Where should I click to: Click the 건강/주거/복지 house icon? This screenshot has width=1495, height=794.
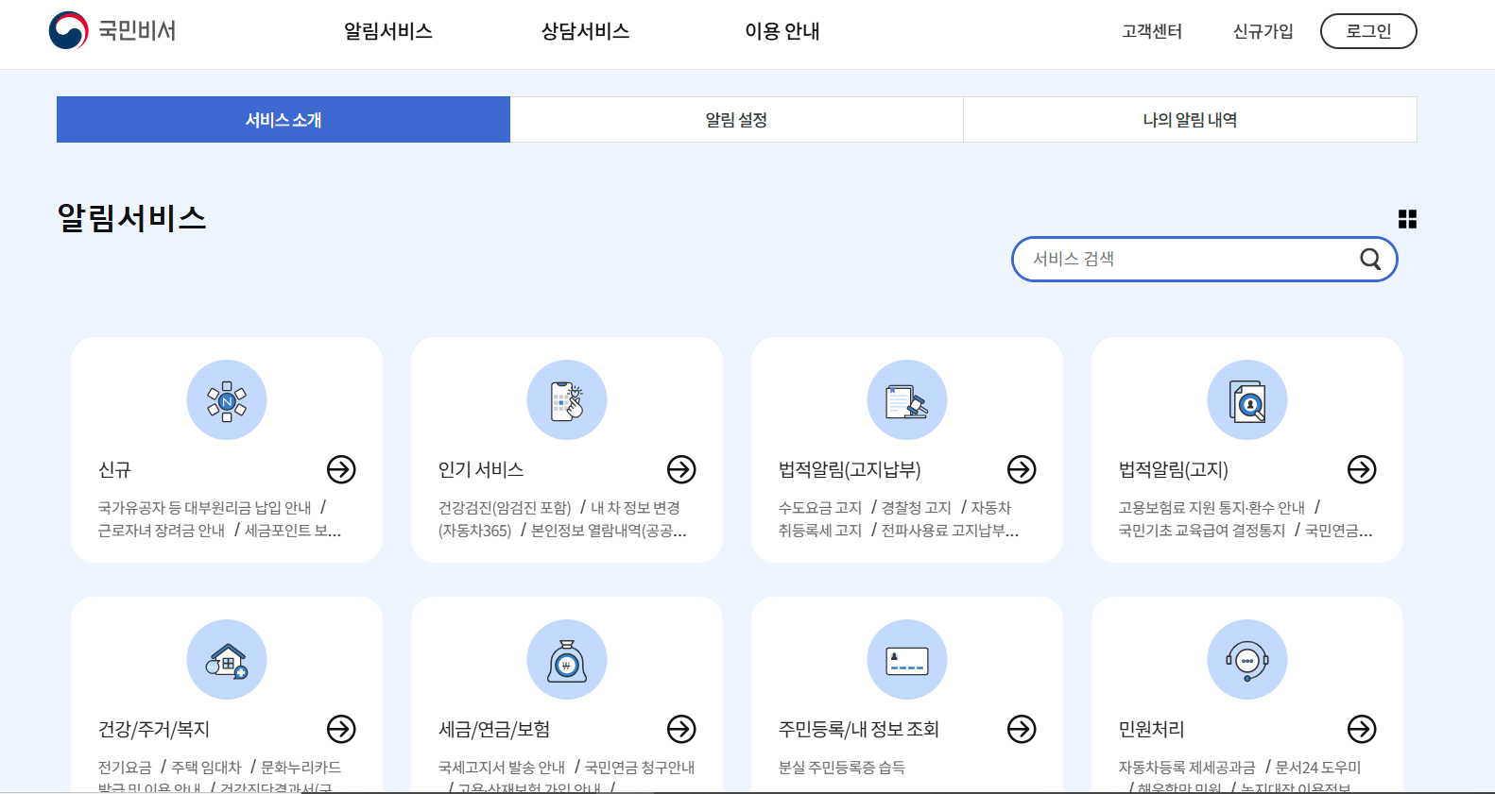(227, 660)
